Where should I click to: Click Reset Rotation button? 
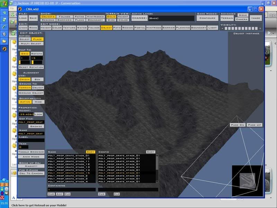click(31, 67)
